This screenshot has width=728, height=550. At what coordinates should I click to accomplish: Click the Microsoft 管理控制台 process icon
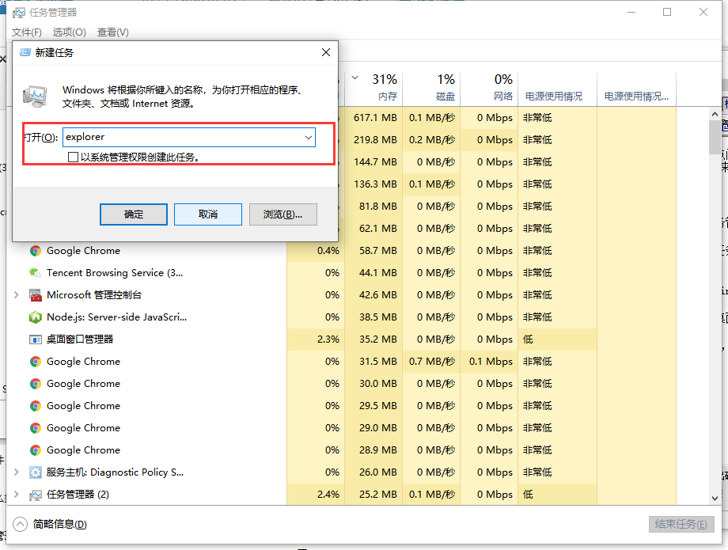35,295
